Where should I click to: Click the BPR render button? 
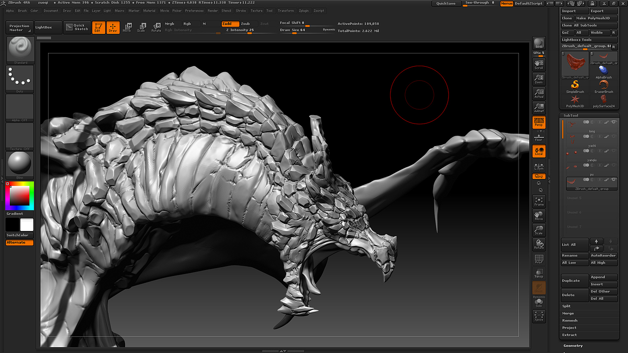[539, 43]
